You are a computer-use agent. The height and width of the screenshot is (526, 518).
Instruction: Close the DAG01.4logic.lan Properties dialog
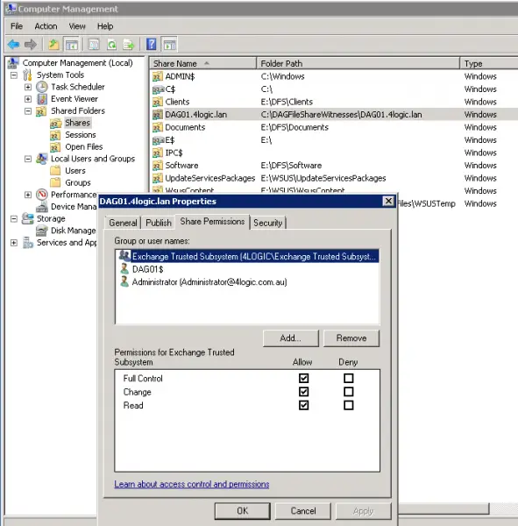(x=388, y=201)
